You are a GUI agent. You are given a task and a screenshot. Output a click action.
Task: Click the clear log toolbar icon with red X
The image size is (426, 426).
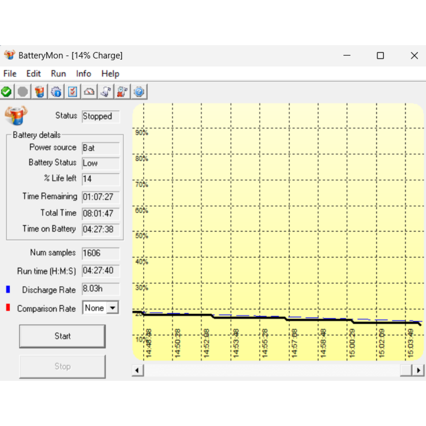(x=123, y=92)
